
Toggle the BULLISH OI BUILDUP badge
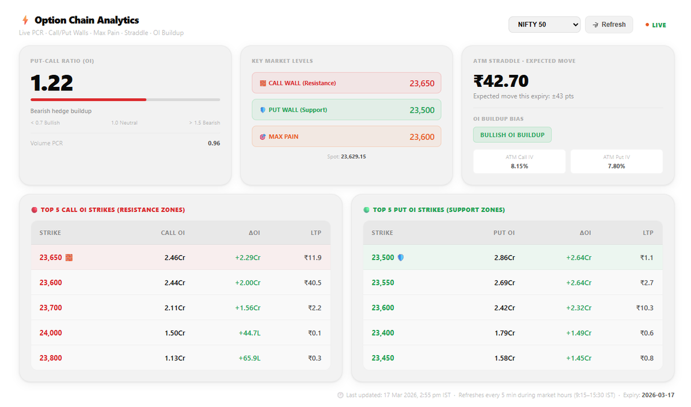pos(512,134)
